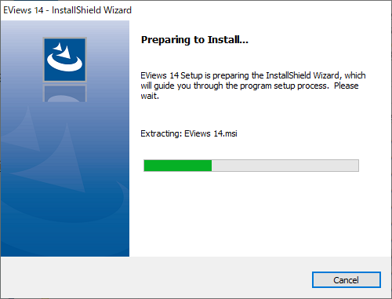The image size is (392, 299).
Task: Click the white arrowheads inside the EViews logo
Action: (62, 51)
